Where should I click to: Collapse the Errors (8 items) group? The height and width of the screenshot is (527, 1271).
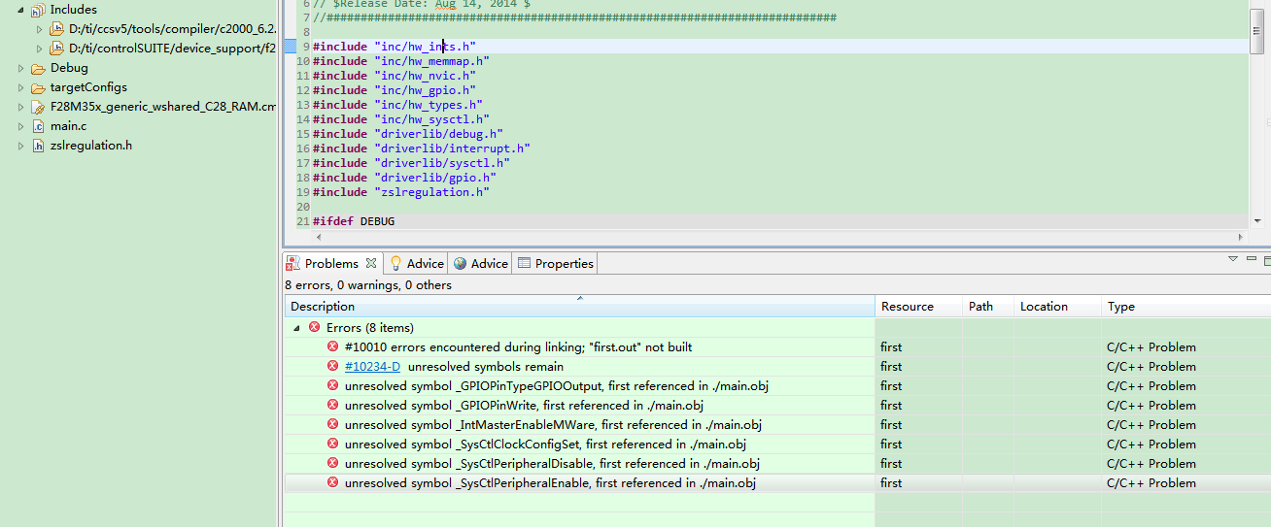pyautogui.click(x=295, y=328)
